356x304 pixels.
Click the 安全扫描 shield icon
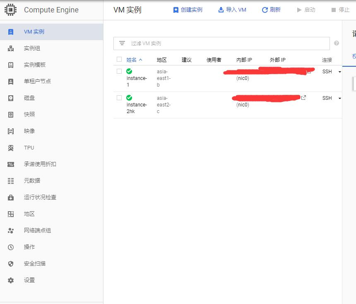11,264
